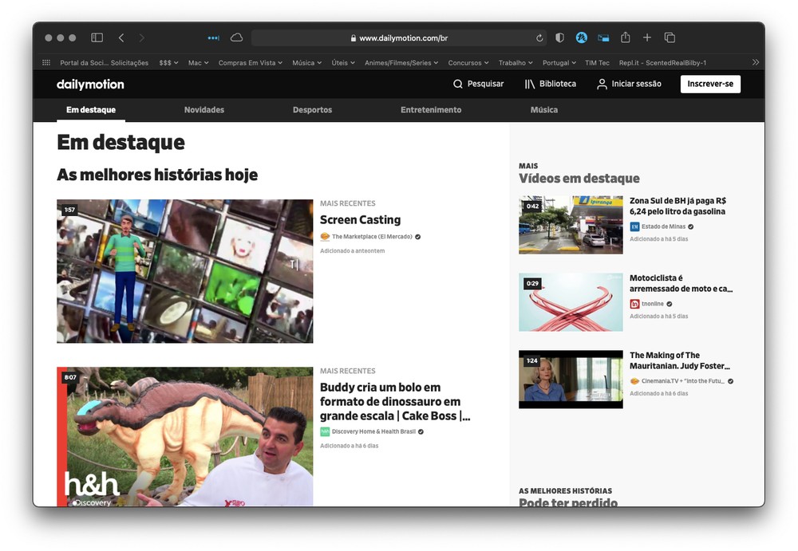Click Iniciar sessão to log in
Viewport: 798px width, 551px height.
629,85
